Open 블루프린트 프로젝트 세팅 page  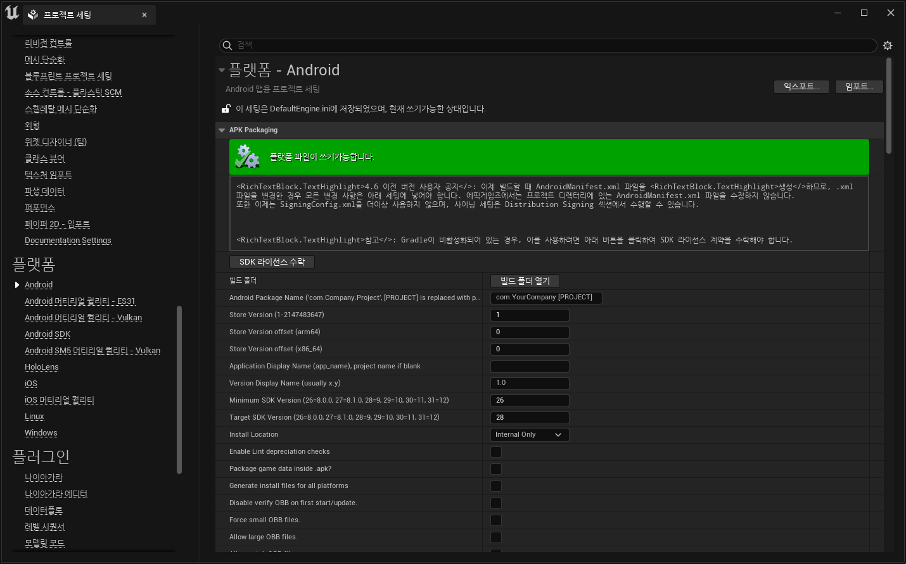(68, 76)
